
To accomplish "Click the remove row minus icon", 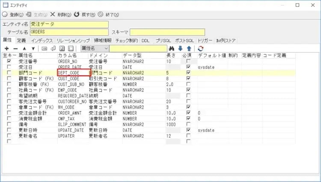I will (15, 48).
